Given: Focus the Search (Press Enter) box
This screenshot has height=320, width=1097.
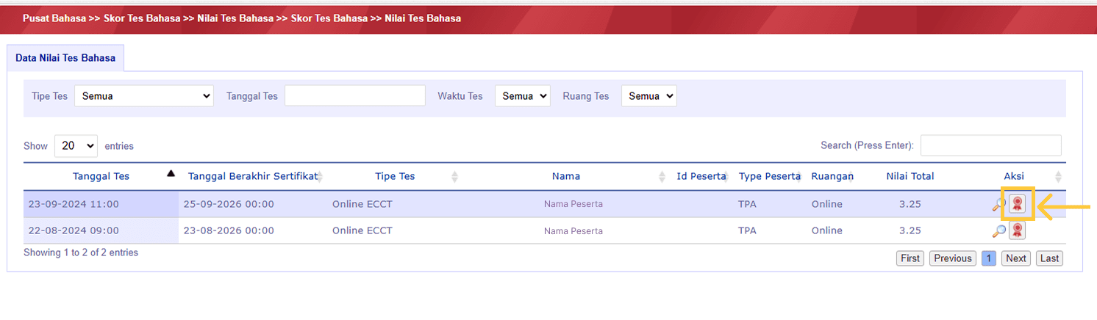Looking at the screenshot, I should click(990, 145).
